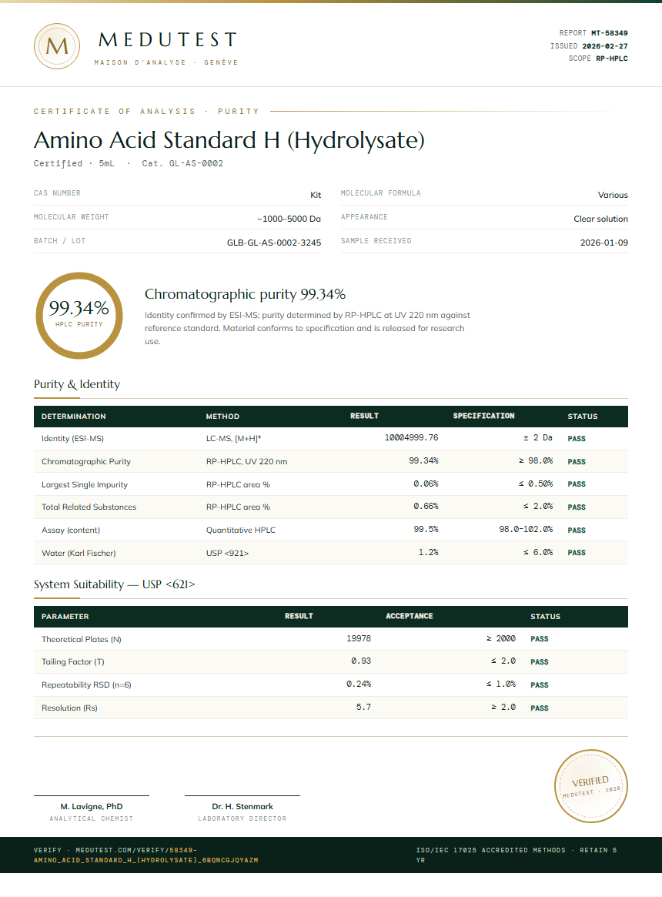
Task: Select scope value RP-HPLC
Action: pyautogui.click(x=612, y=59)
